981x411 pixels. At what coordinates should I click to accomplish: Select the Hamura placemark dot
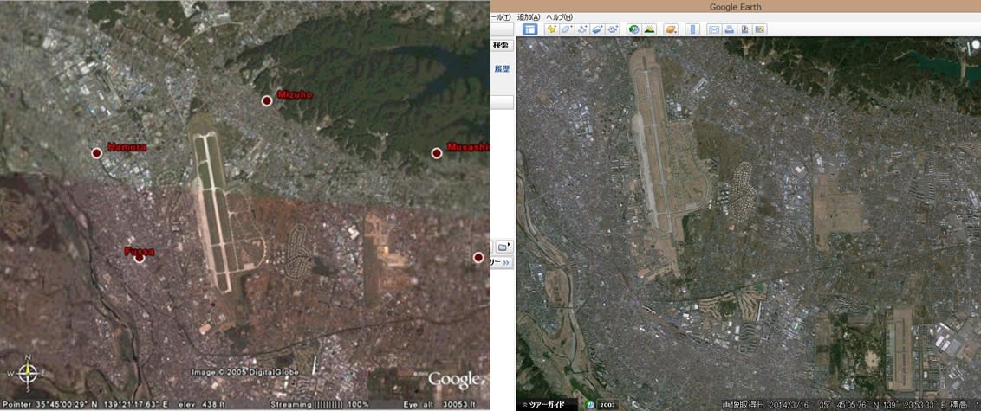[96, 153]
